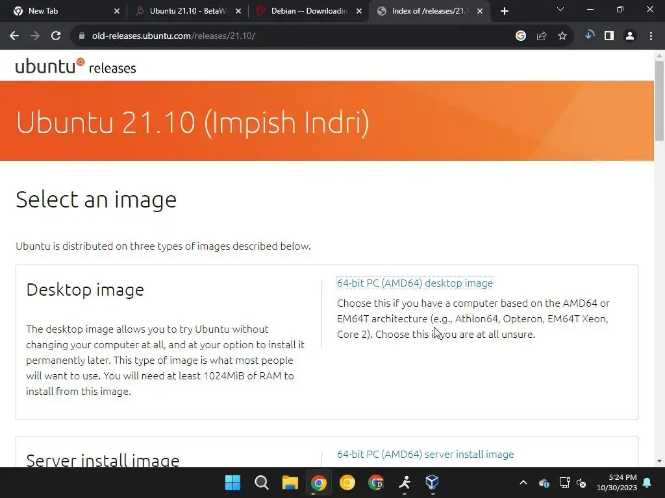Open Chrome Canary from the taskbar

(347, 482)
